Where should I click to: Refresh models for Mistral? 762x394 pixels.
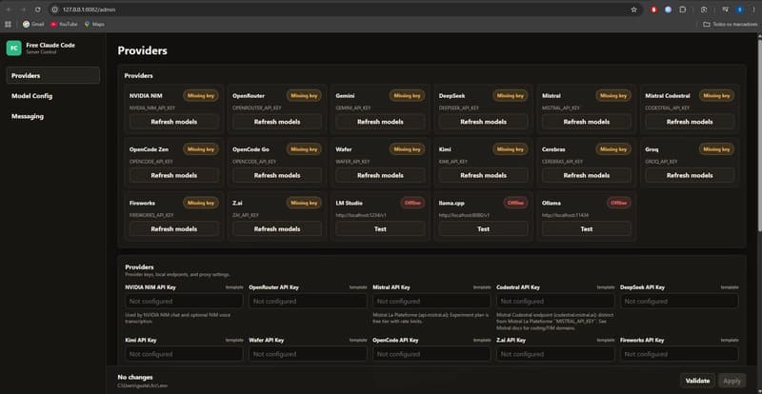coord(587,122)
